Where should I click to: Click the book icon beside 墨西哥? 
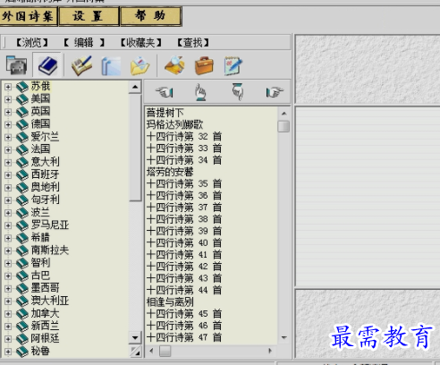(22, 288)
